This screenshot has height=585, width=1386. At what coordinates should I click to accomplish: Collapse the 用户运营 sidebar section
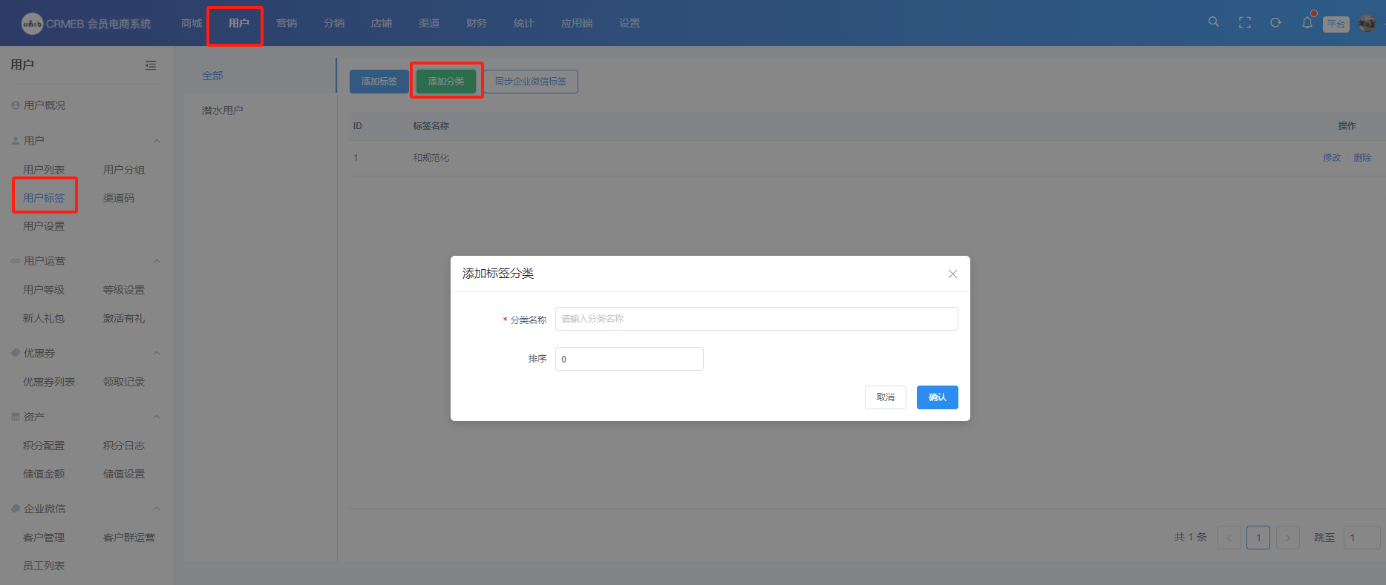157,261
